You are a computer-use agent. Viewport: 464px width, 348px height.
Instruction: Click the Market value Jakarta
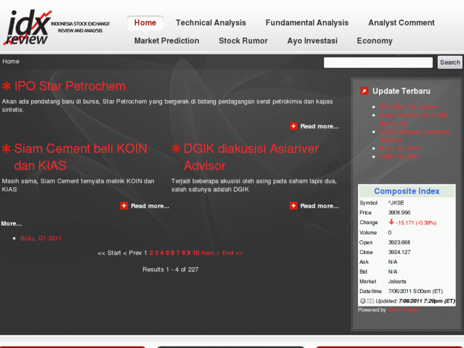pos(397,282)
